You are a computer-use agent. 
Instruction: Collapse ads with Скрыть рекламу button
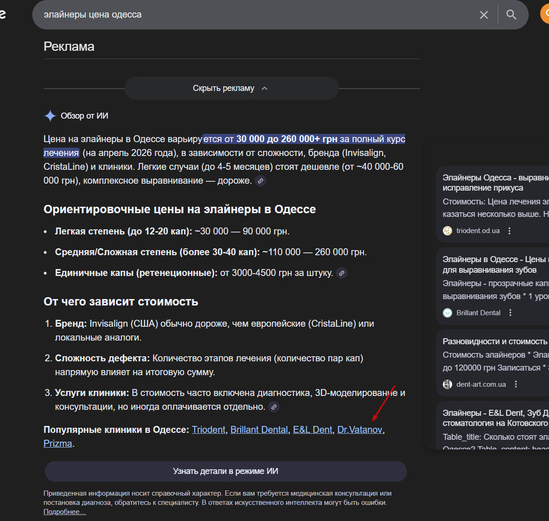(x=232, y=88)
